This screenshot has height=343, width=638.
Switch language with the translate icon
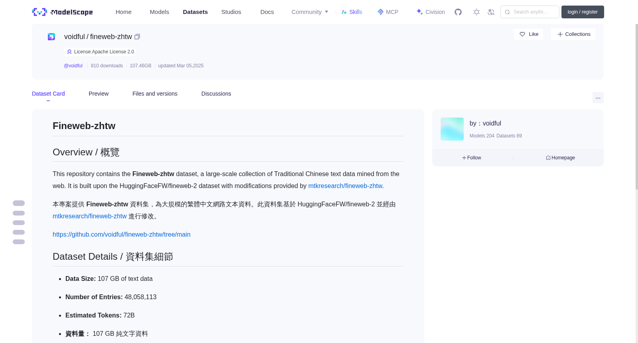(x=491, y=12)
